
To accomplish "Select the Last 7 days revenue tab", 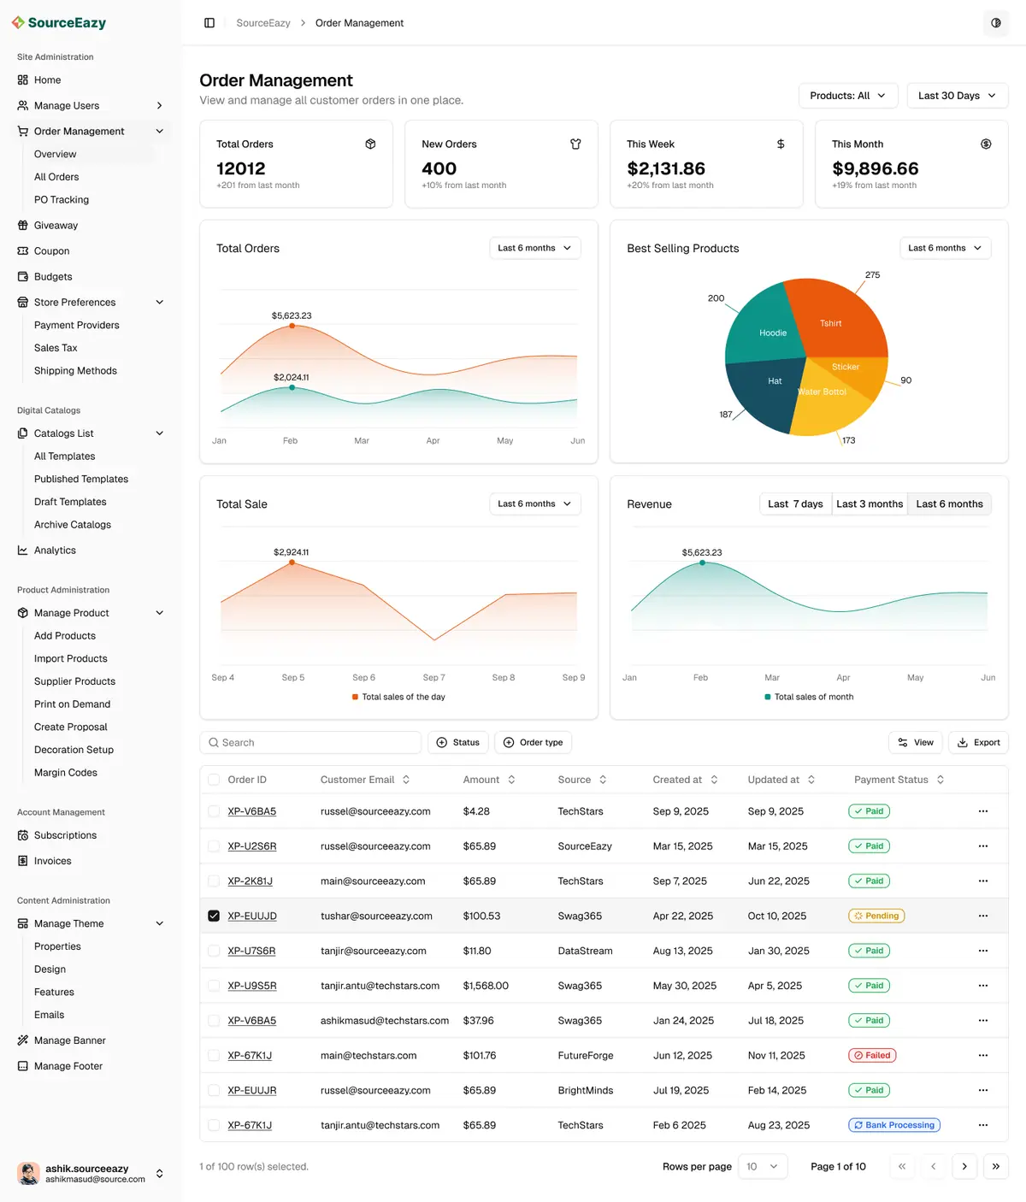I will (795, 504).
